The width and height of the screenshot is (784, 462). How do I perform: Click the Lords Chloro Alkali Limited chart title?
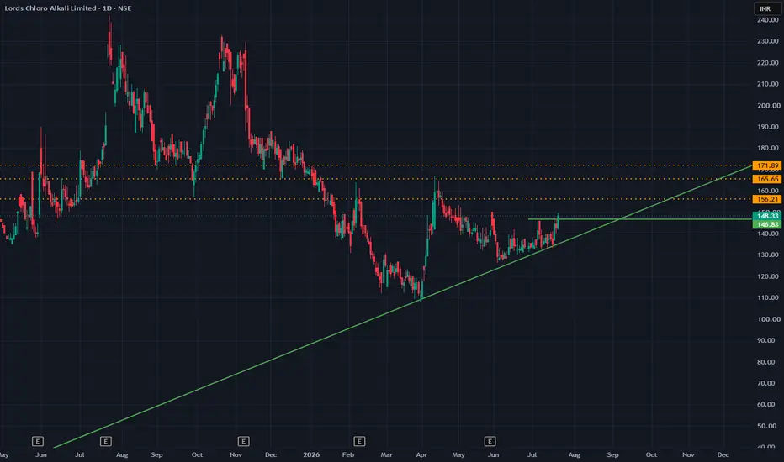68,8
